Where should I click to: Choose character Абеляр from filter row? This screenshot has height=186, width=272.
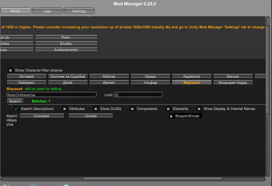tap(109, 76)
